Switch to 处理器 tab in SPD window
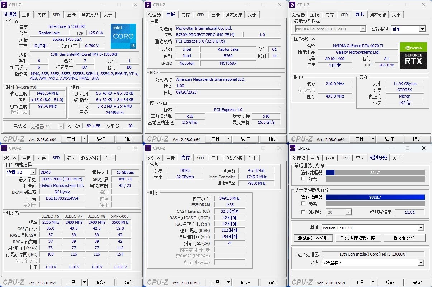432x287 pixels. [10, 158]
